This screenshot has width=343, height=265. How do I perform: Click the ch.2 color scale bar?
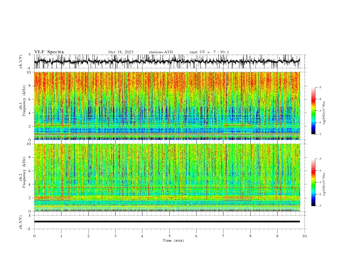(314, 182)
